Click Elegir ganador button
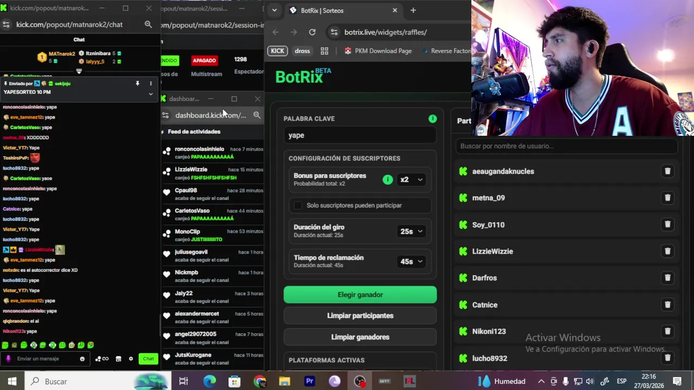Screen dimensions: 694x390 tap(360, 295)
